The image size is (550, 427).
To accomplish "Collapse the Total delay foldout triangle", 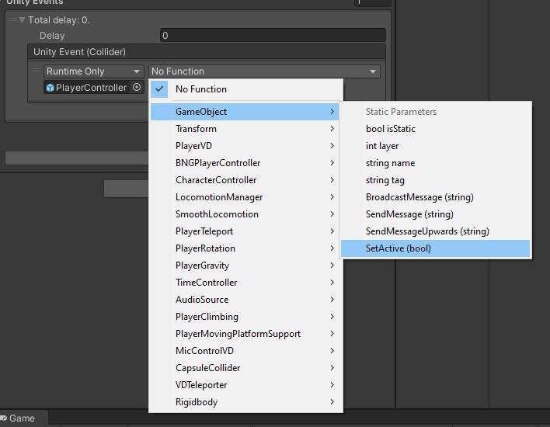I will pyautogui.click(x=22, y=20).
